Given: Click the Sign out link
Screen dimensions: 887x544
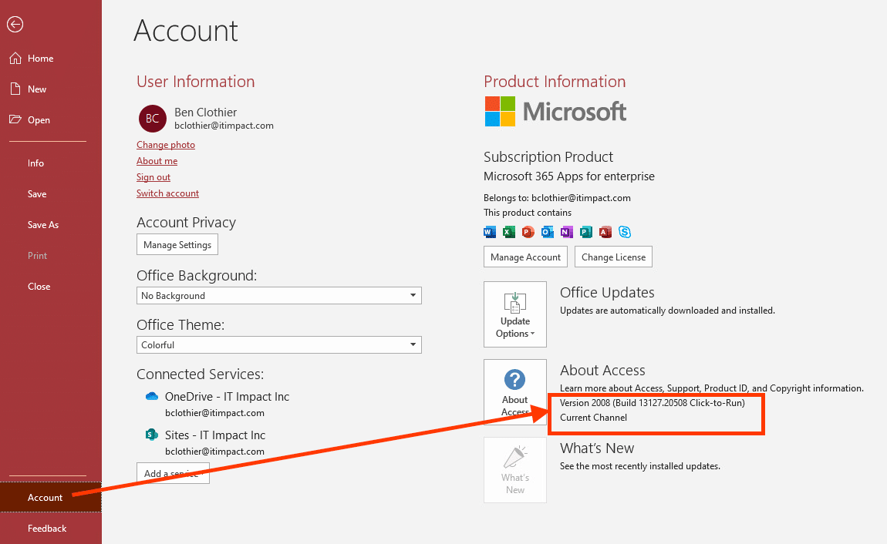Looking at the screenshot, I should click(x=153, y=176).
